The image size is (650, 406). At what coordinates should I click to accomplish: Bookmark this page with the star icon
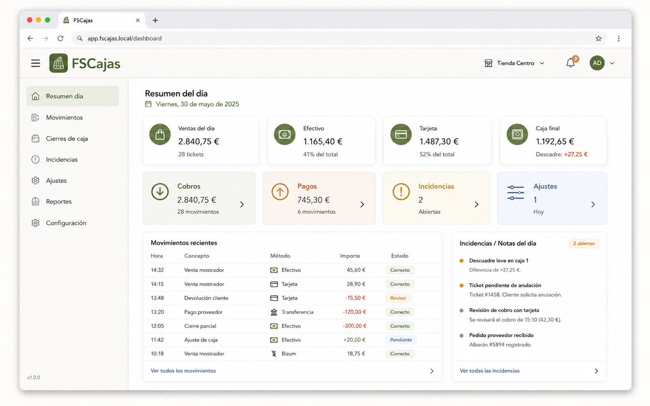(x=598, y=38)
